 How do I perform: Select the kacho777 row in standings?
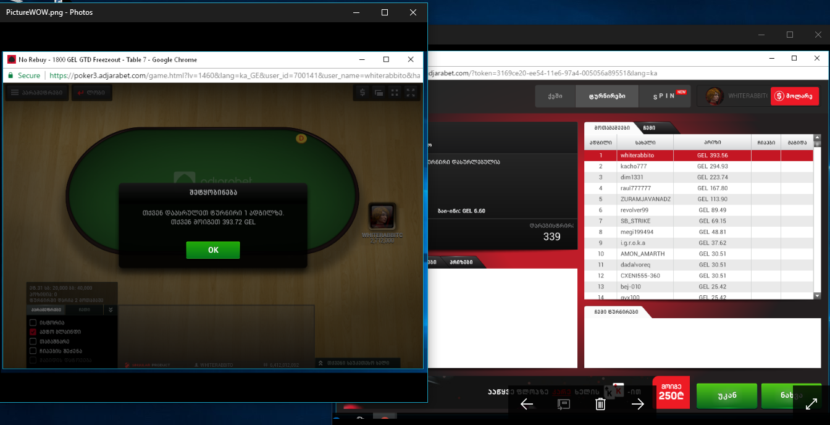point(698,166)
